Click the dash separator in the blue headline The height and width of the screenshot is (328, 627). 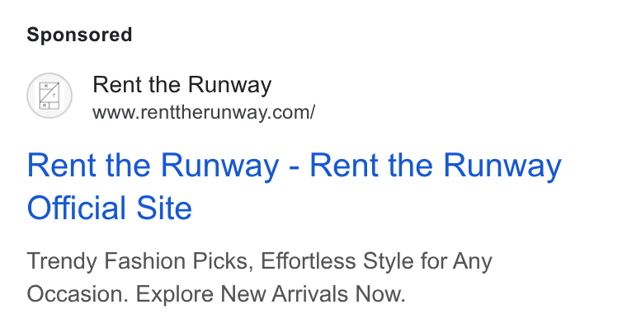[x=295, y=168]
